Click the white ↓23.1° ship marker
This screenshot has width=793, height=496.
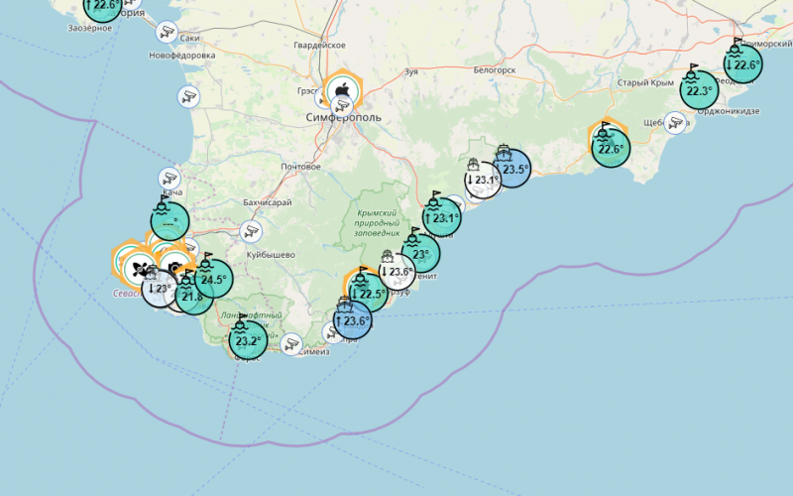tap(484, 181)
